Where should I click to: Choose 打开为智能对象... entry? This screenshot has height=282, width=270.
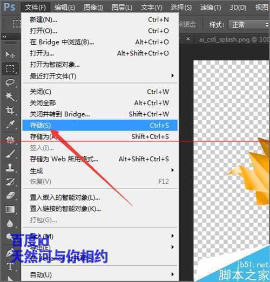pos(100,64)
